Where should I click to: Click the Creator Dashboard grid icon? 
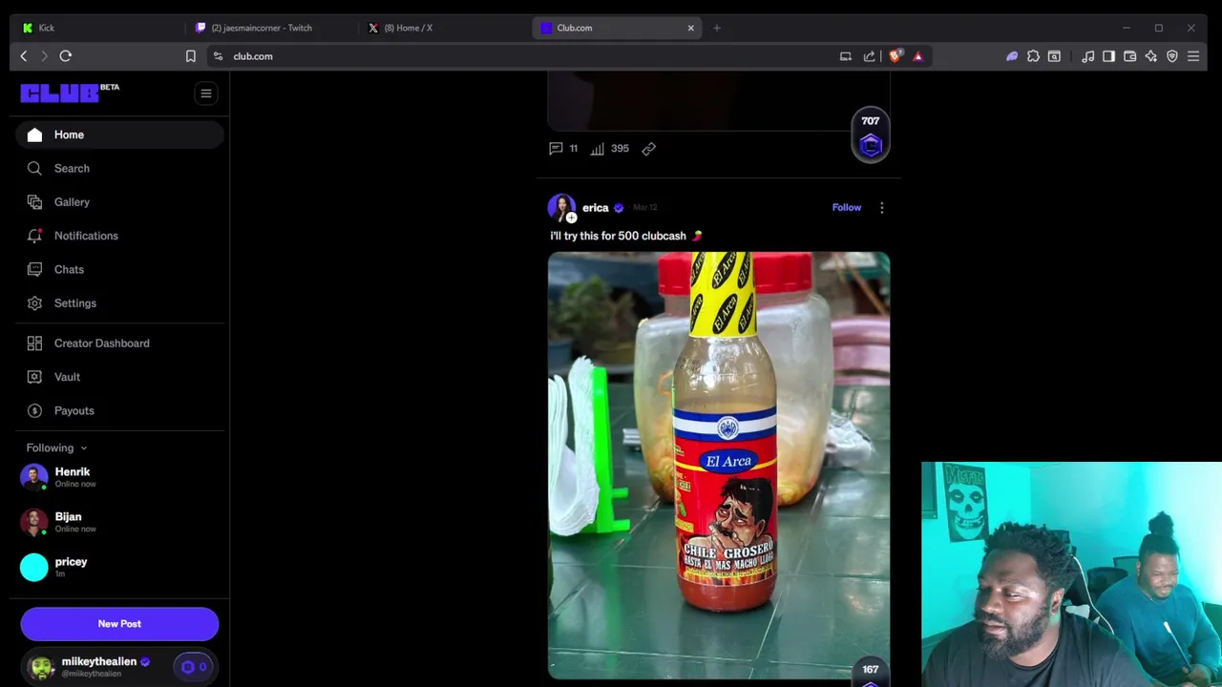click(x=34, y=343)
